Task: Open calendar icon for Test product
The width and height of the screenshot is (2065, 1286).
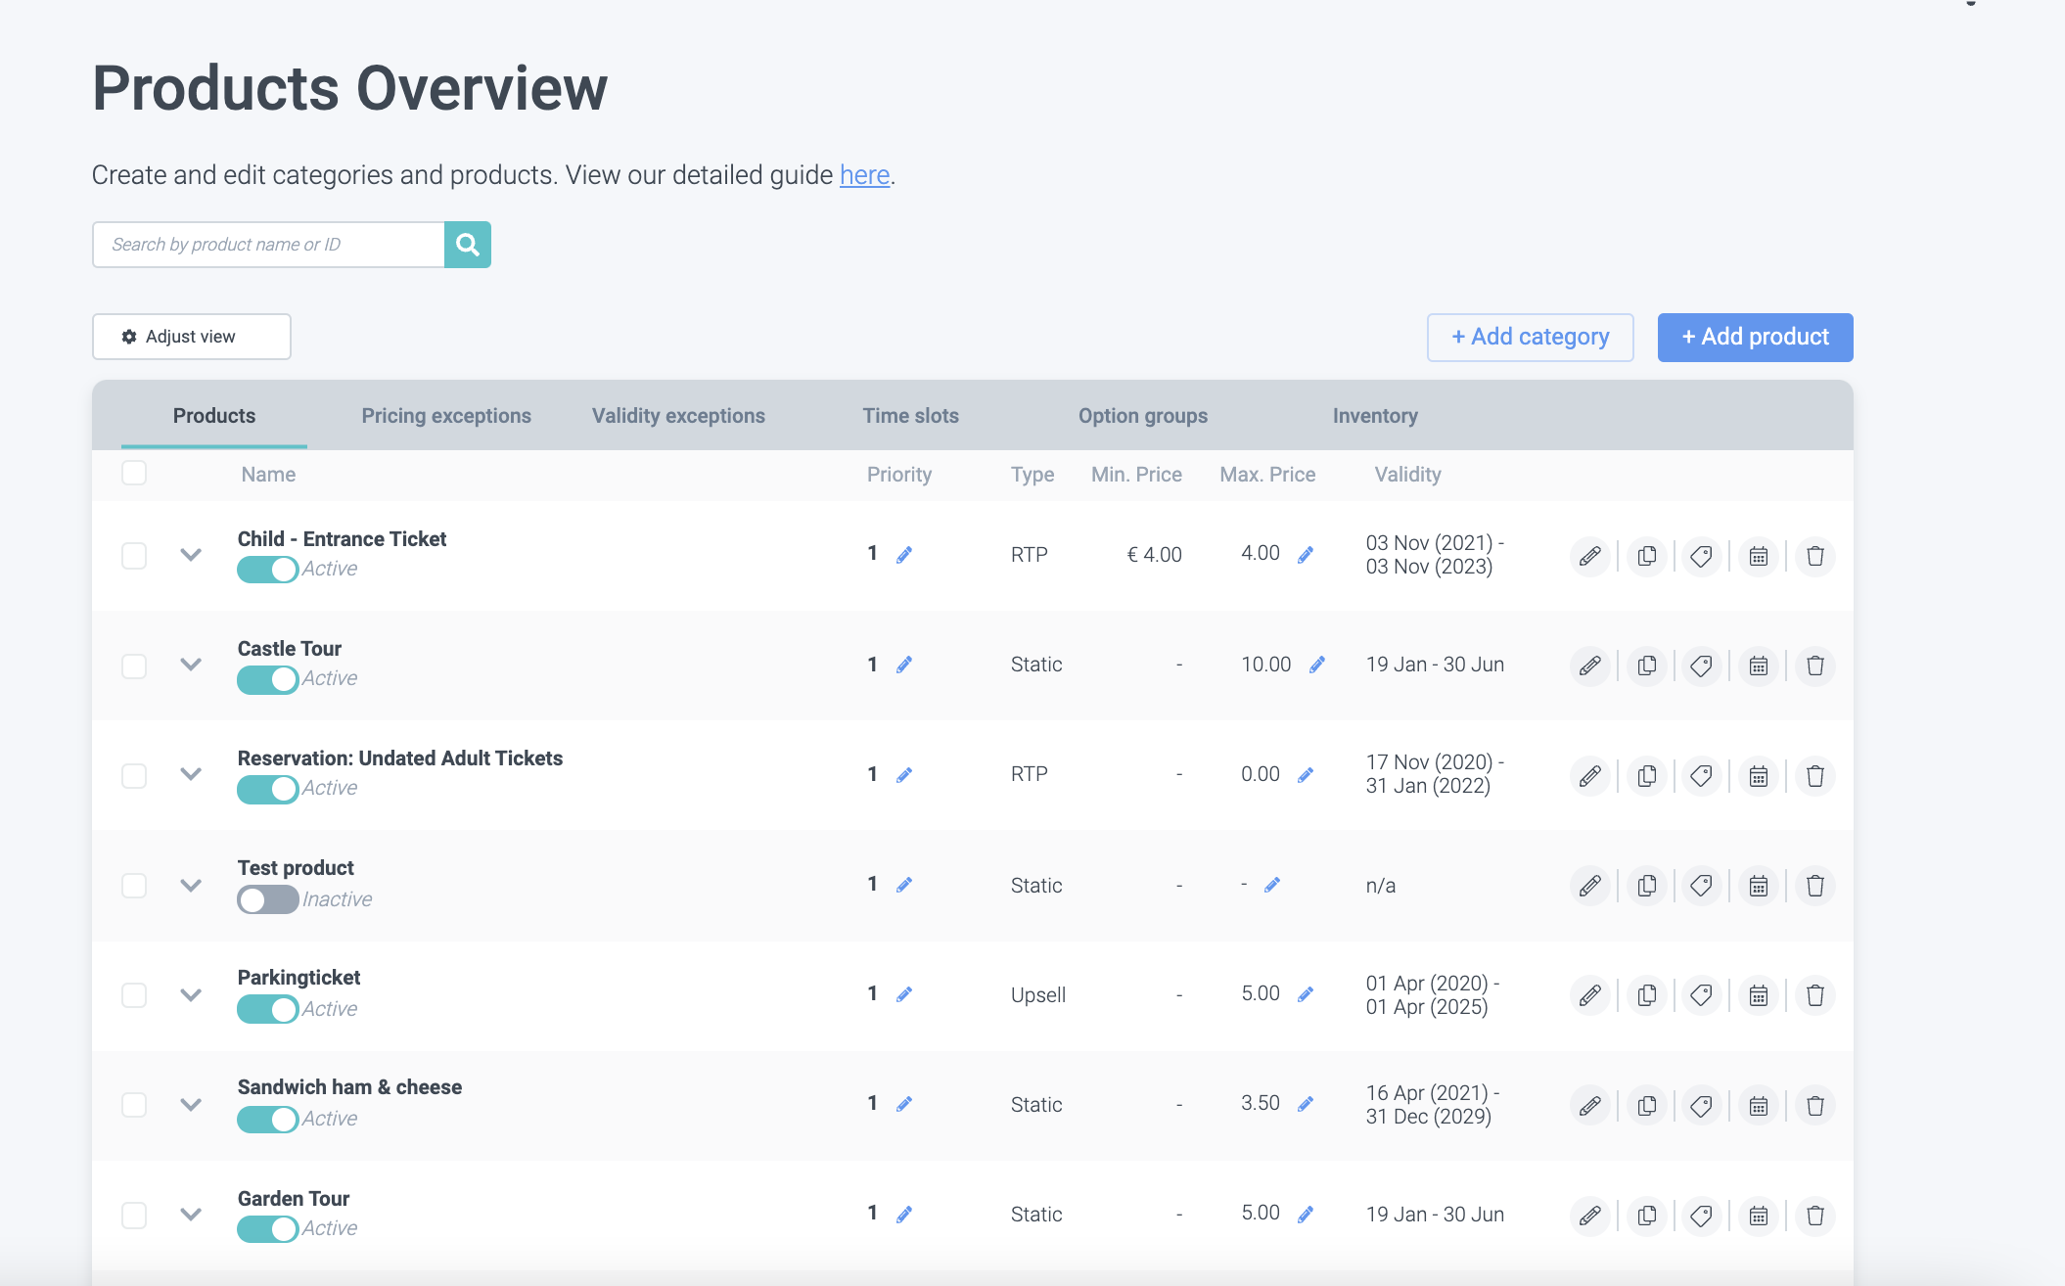Action: [x=1759, y=886]
